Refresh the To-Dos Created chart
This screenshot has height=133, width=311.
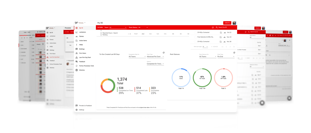point(164,53)
